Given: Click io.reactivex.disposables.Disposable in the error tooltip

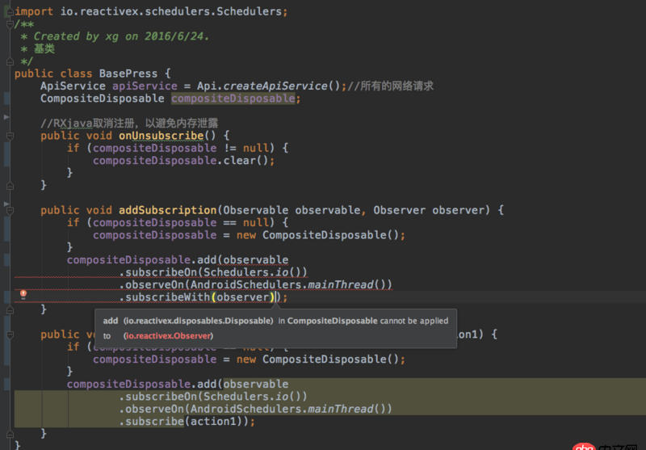Looking at the screenshot, I should pyautogui.click(x=198, y=321).
